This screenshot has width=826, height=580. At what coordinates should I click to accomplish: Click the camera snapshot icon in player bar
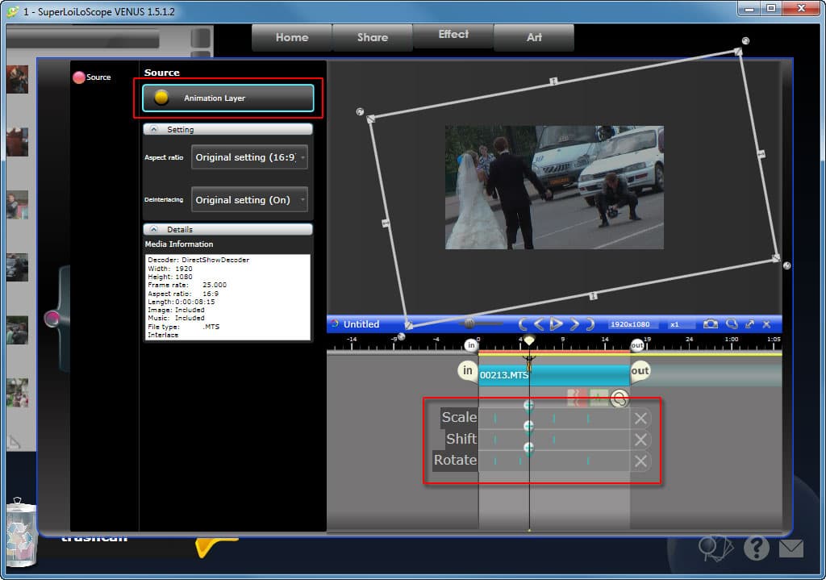[x=710, y=324]
